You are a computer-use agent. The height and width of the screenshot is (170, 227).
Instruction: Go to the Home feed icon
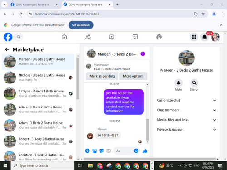[x=64, y=37]
